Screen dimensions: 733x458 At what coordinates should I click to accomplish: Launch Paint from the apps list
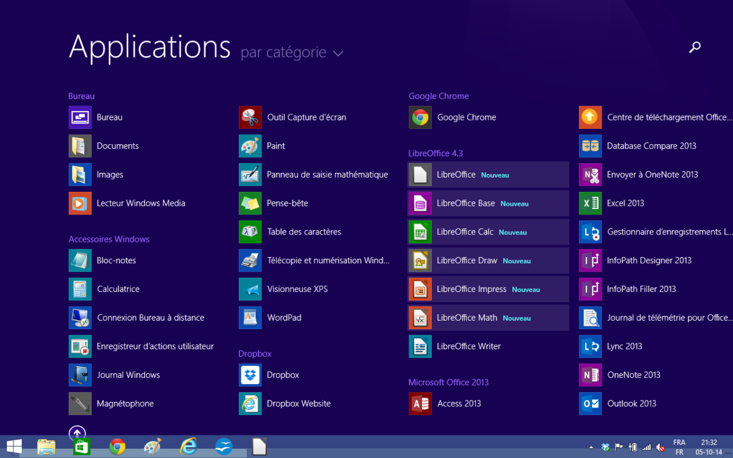tap(262, 146)
